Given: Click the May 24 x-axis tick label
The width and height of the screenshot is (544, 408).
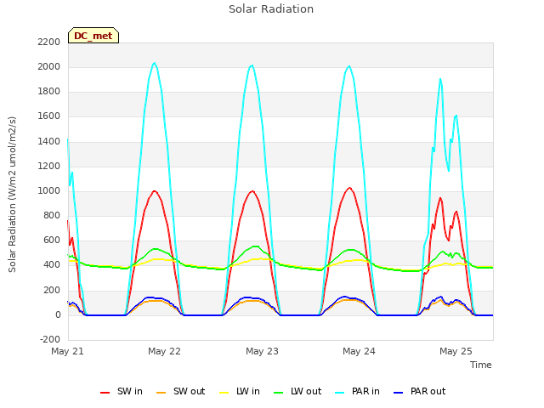Looking at the screenshot, I should point(359,351).
